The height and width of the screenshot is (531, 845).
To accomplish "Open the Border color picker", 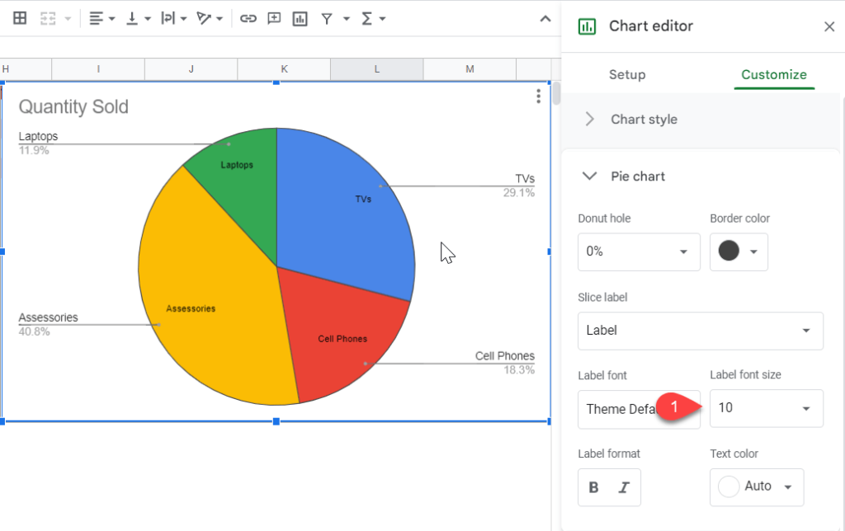I will click(739, 251).
